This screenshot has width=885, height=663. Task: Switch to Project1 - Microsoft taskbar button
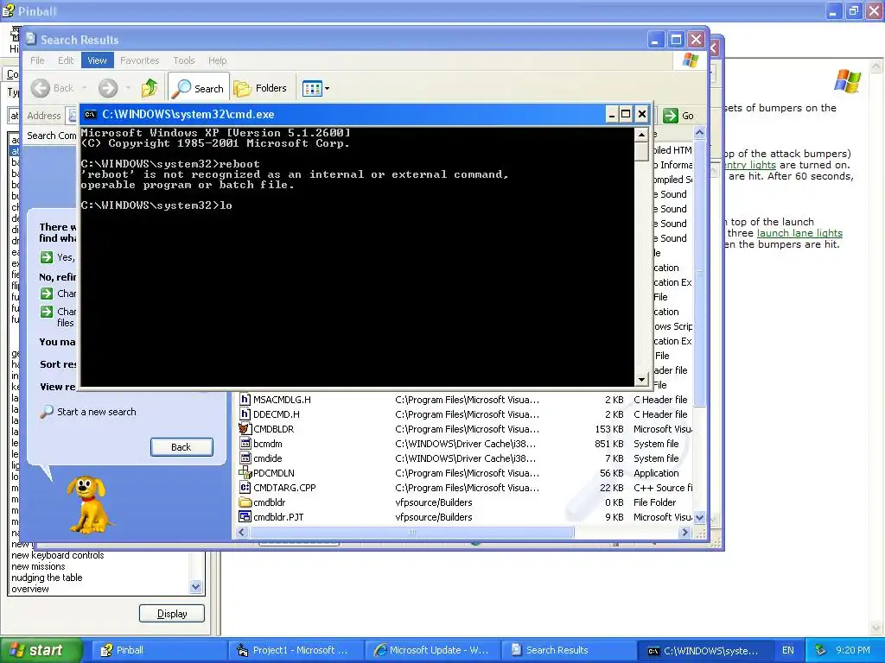pos(296,650)
